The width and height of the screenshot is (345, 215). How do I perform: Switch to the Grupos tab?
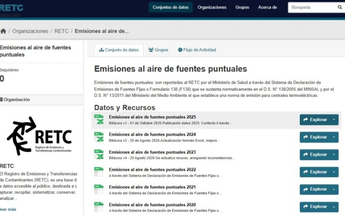click(158, 50)
